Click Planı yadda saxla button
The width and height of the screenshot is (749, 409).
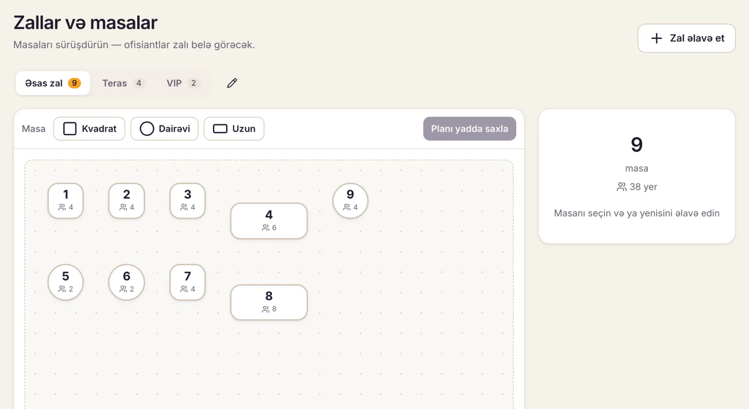pyautogui.click(x=470, y=129)
